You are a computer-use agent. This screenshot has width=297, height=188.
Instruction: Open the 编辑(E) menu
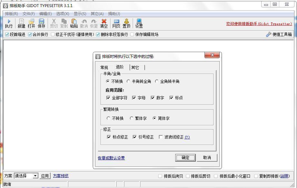tap(45, 14)
